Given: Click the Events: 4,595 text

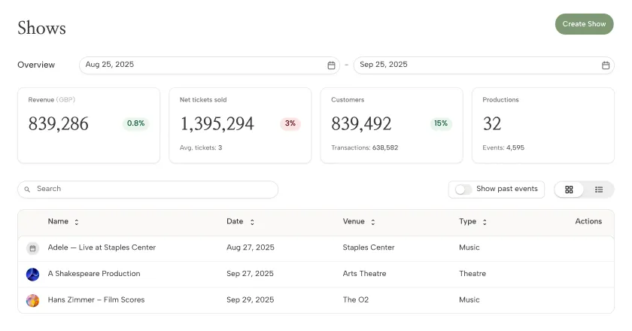Looking at the screenshot, I should click(503, 147).
